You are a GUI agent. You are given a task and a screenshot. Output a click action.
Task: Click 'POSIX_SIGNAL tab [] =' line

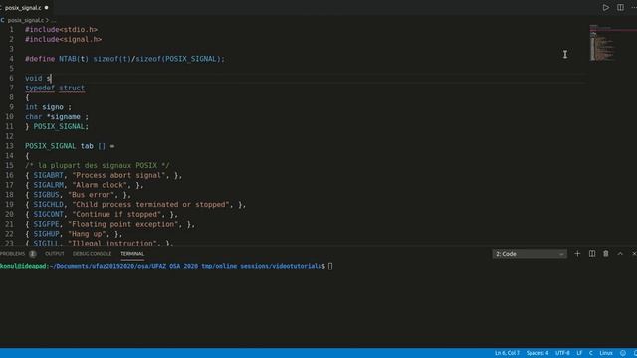(x=70, y=146)
